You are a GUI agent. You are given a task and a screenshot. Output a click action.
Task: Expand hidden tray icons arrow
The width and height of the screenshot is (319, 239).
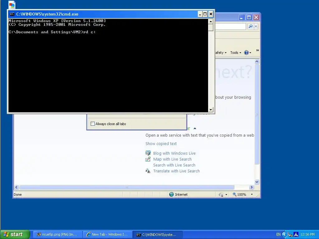coord(284,235)
